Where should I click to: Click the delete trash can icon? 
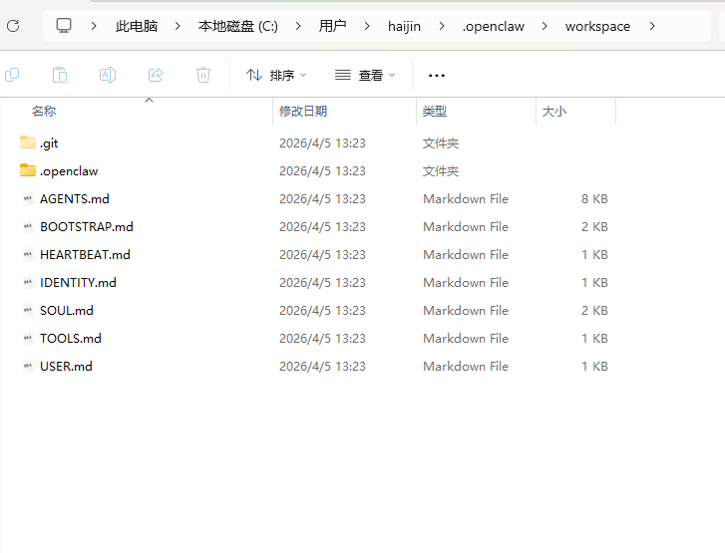[203, 75]
